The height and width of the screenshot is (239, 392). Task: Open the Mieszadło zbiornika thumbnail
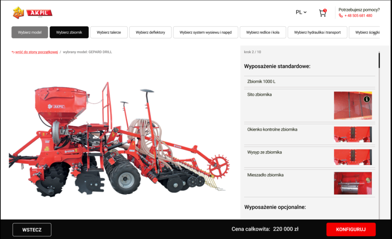pos(353,183)
